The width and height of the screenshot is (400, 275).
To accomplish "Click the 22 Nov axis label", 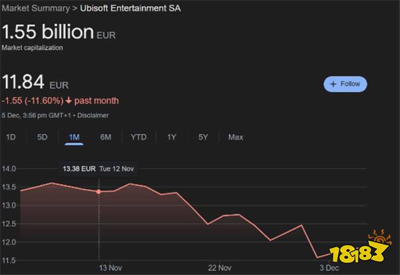I will point(219,268).
